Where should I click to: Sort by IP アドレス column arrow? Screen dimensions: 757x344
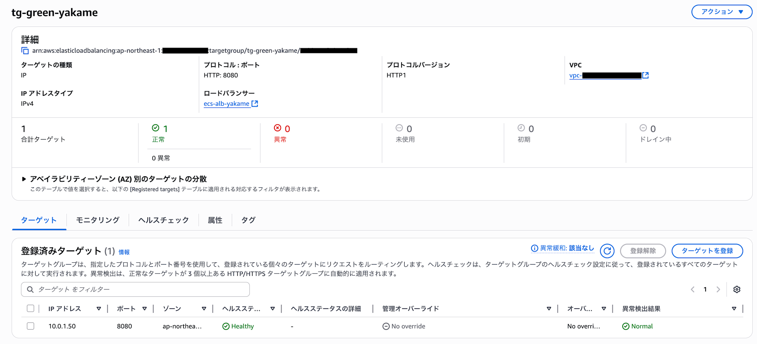tap(99, 309)
